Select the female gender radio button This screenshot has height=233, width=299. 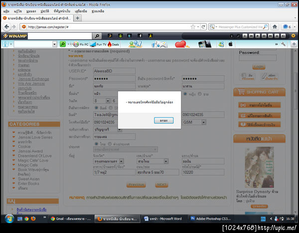point(185,94)
